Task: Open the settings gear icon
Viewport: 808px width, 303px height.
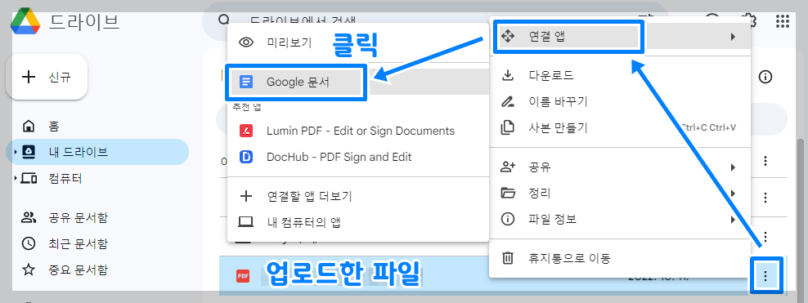Action: click(x=749, y=20)
